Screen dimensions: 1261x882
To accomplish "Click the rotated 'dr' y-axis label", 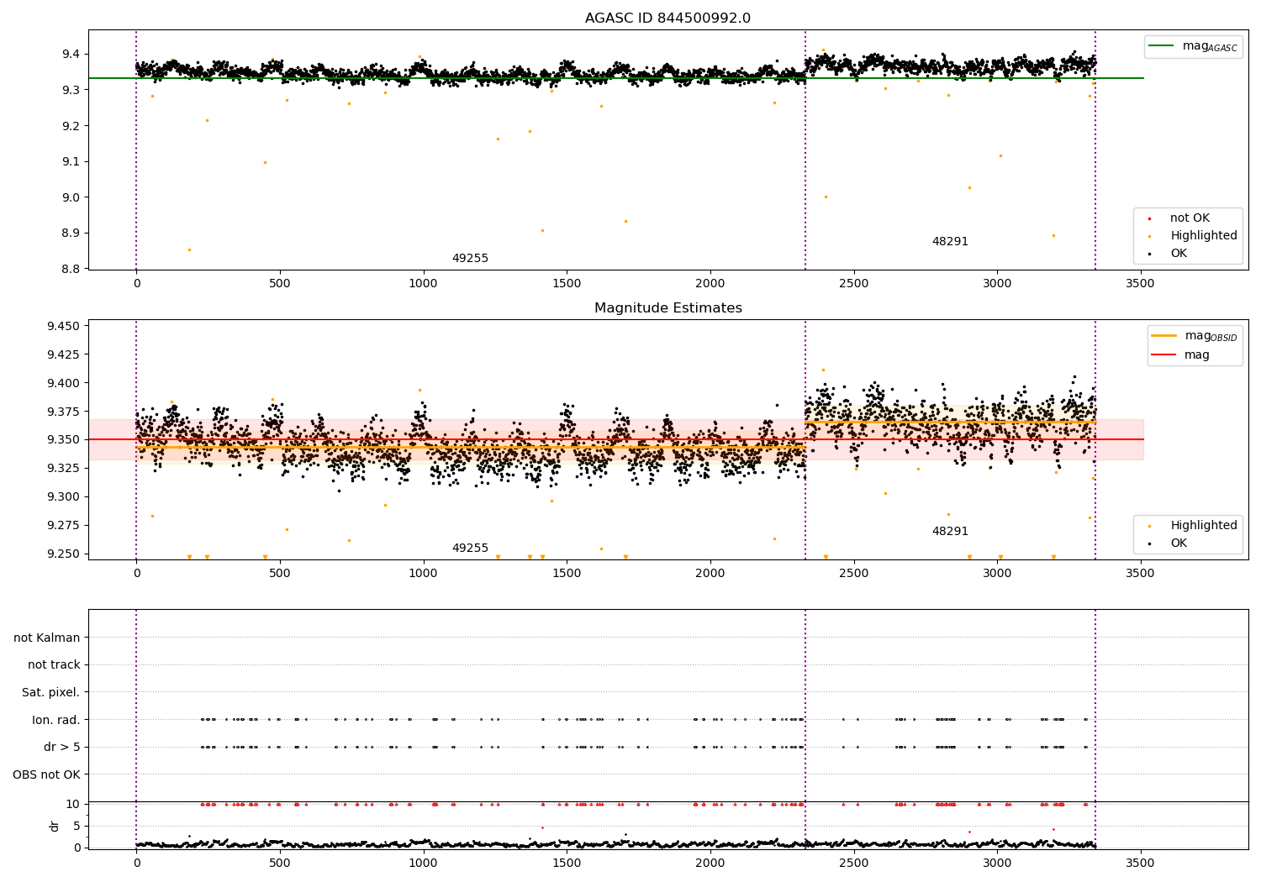I will pyautogui.click(x=55, y=826).
